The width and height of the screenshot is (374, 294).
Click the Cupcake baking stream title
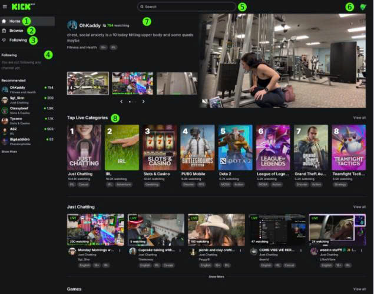[x=157, y=250]
